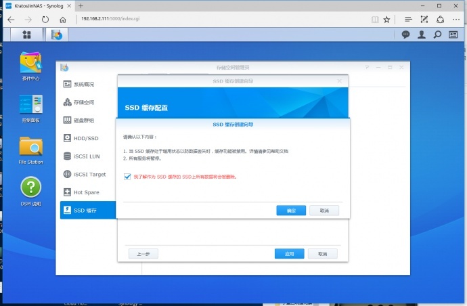
Task: Add page to favorites star
Action: [x=386, y=20]
